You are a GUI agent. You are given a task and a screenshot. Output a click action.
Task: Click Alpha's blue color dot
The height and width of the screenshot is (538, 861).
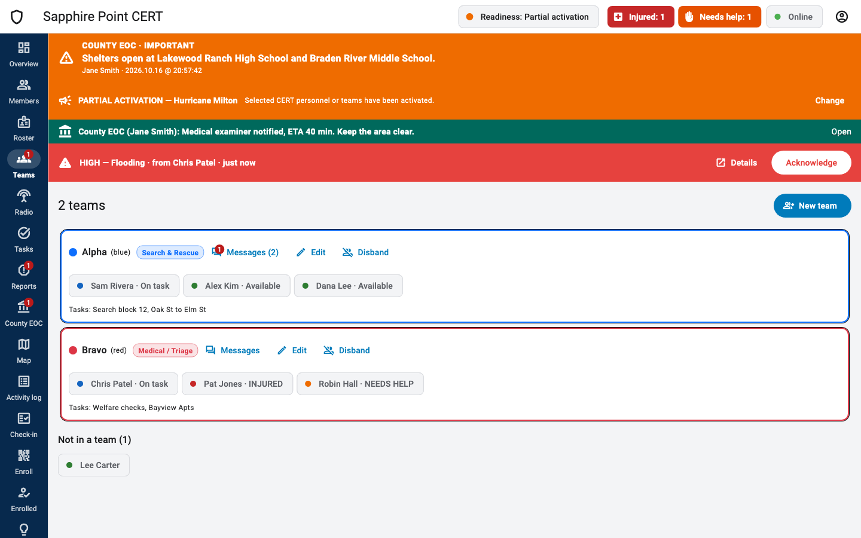point(73,252)
